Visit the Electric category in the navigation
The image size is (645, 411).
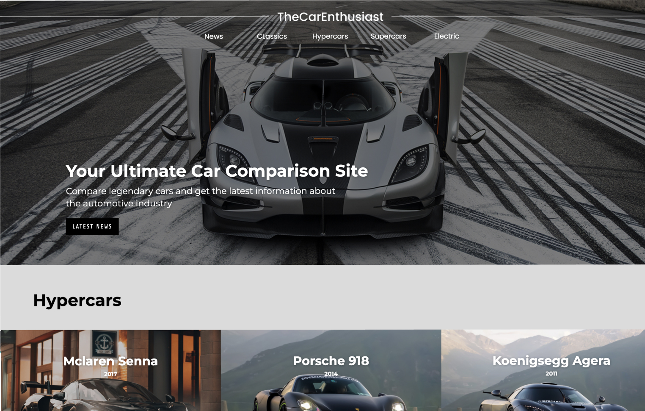tap(447, 36)
